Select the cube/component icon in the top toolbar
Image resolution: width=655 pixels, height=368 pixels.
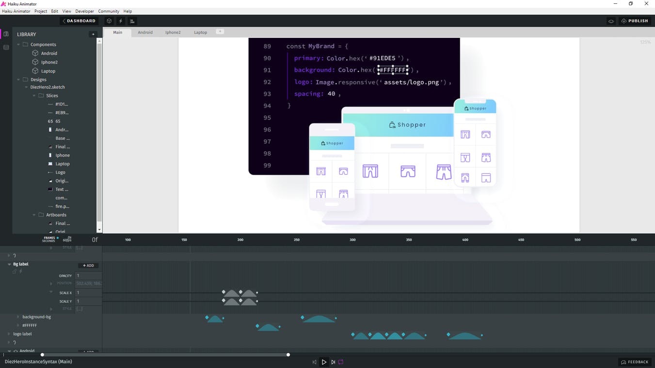pos(109,21)
